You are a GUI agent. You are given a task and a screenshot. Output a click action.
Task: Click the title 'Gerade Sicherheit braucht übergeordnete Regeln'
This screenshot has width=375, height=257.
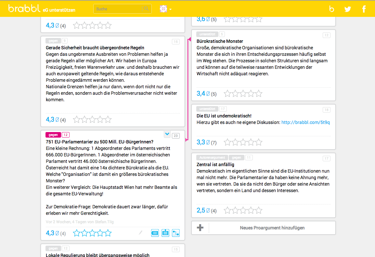click(x=95, y=48)
